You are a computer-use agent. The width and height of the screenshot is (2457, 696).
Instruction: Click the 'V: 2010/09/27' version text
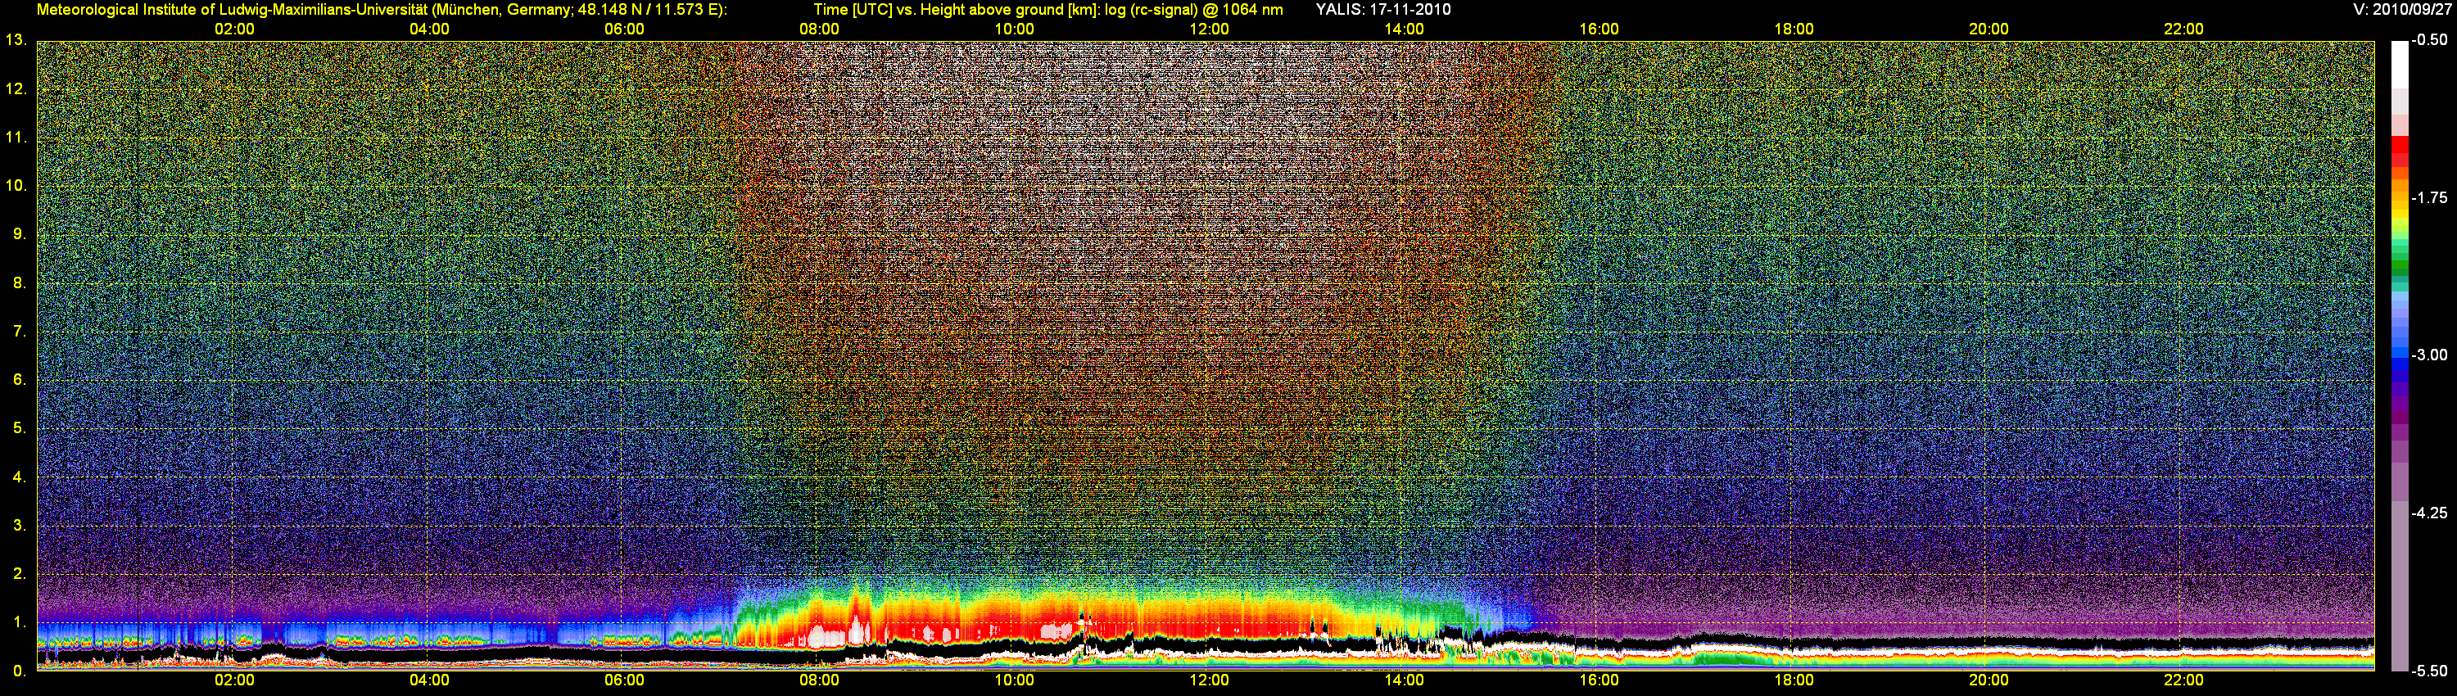[x=2400, y=10]
